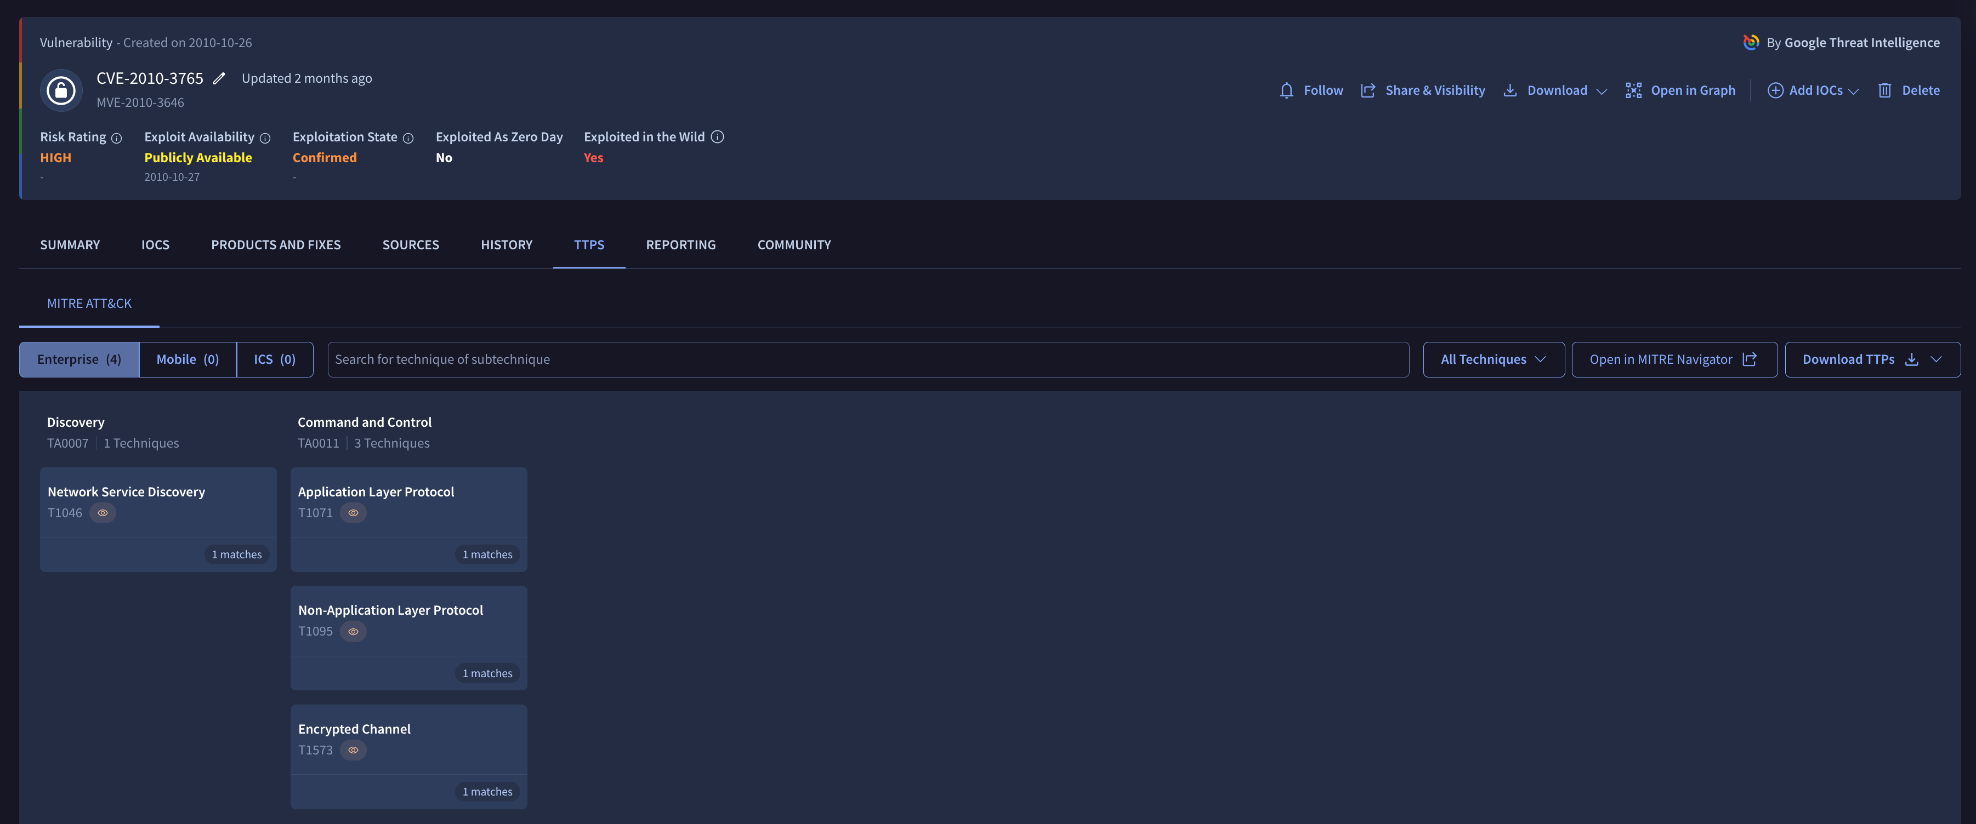1976x824 pixels.
Task: Click the Risk Rating info icon
Action: (x=117, y=138)
